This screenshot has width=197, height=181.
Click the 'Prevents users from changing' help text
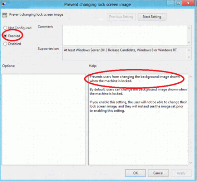pos(135,79)
